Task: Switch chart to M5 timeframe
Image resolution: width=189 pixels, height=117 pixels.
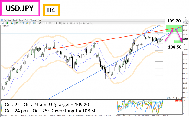Action: pos(67,23)
